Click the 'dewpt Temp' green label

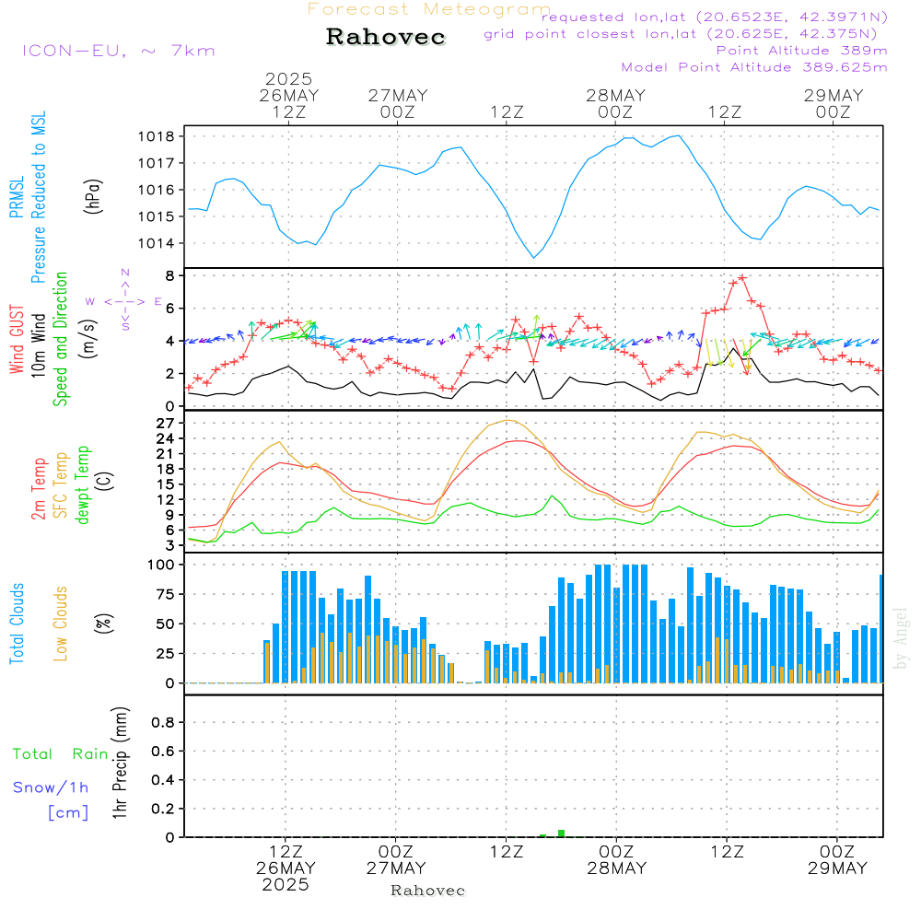tap(82, 484)
